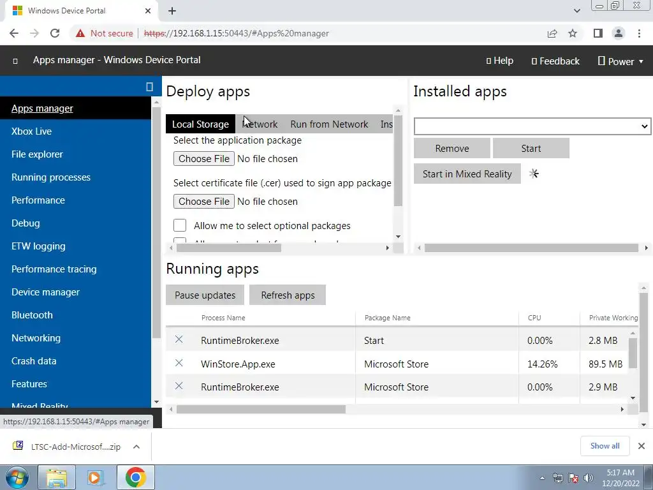The height and width of the screenshot is (490, 653).
Task: Open Apps manager in the sidebar
Action: pos(42,108)
